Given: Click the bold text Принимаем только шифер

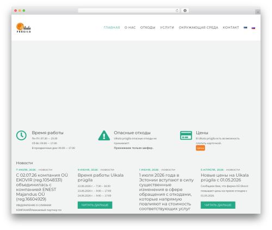Looking at the screenshot, I should pyautogui.click(x=134, y=148).
